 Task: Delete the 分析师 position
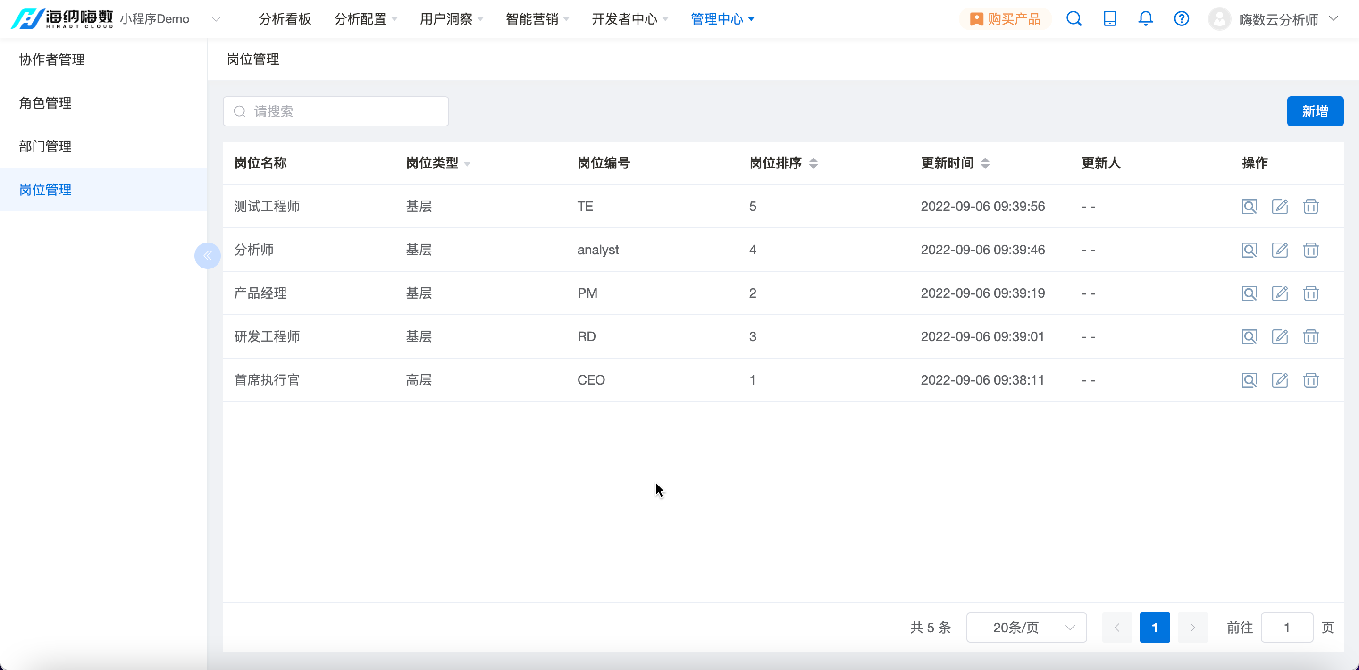(x=1310, y=250)
